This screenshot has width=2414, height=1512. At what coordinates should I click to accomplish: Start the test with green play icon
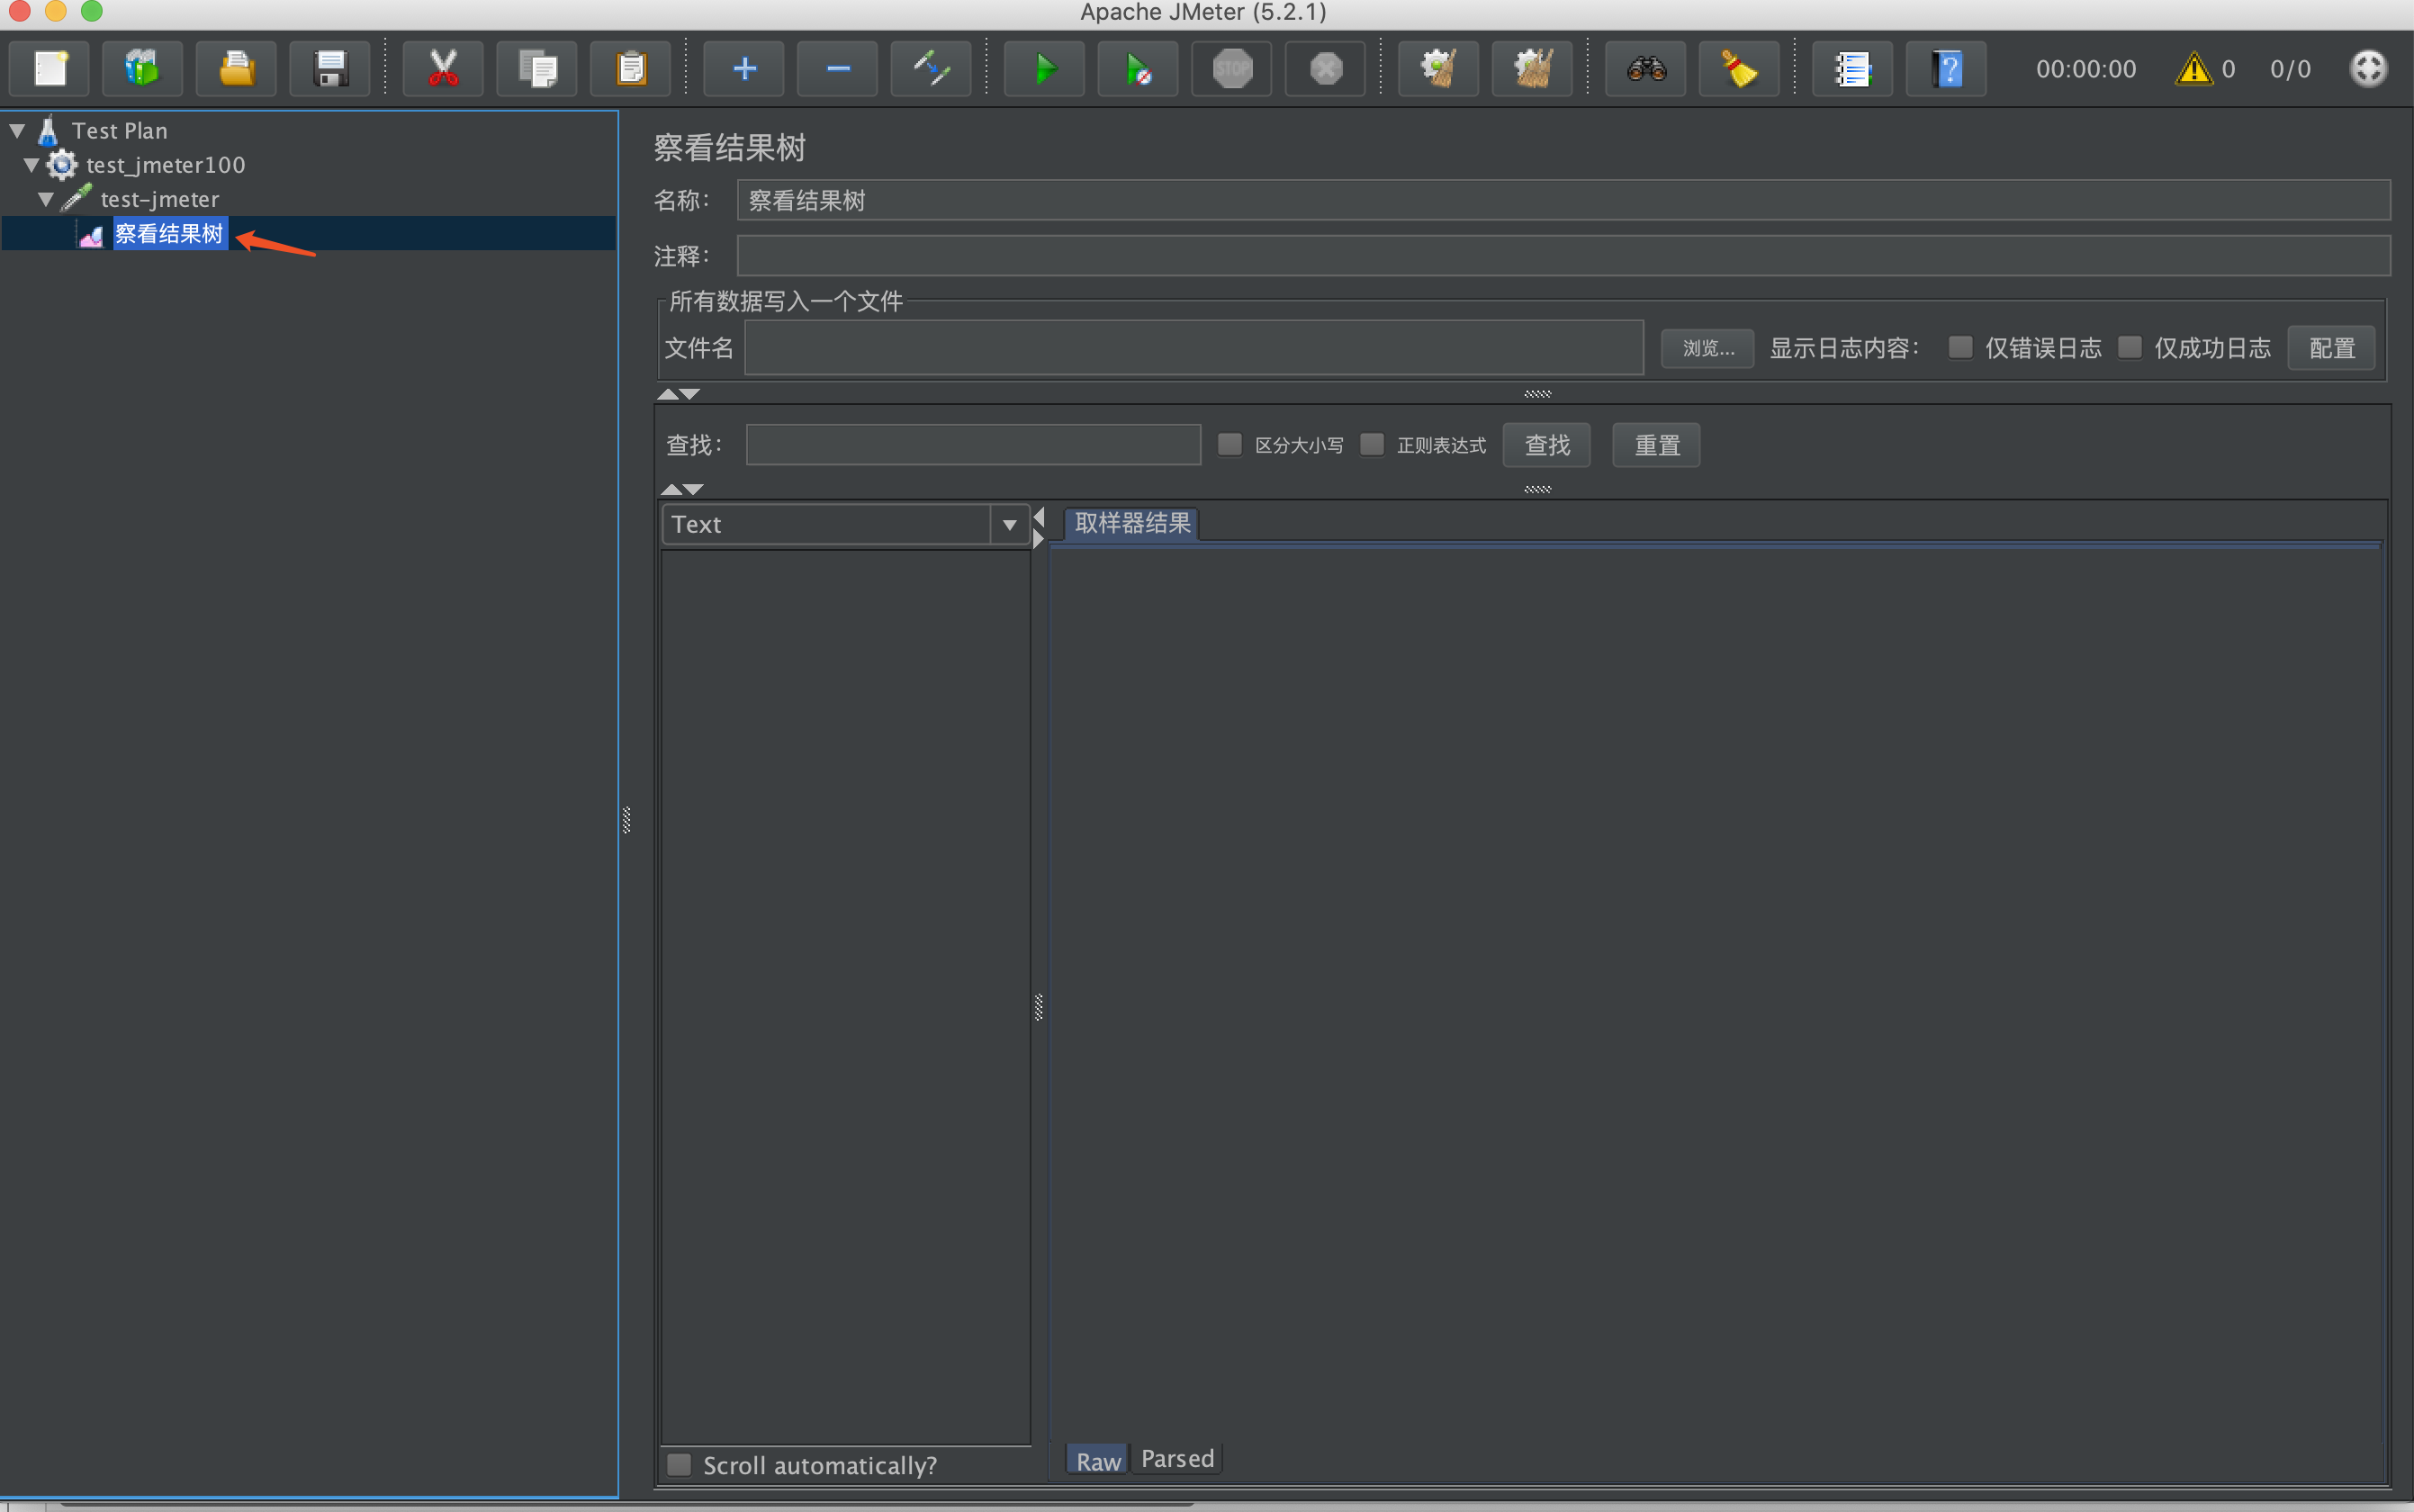click(1045, 69)
